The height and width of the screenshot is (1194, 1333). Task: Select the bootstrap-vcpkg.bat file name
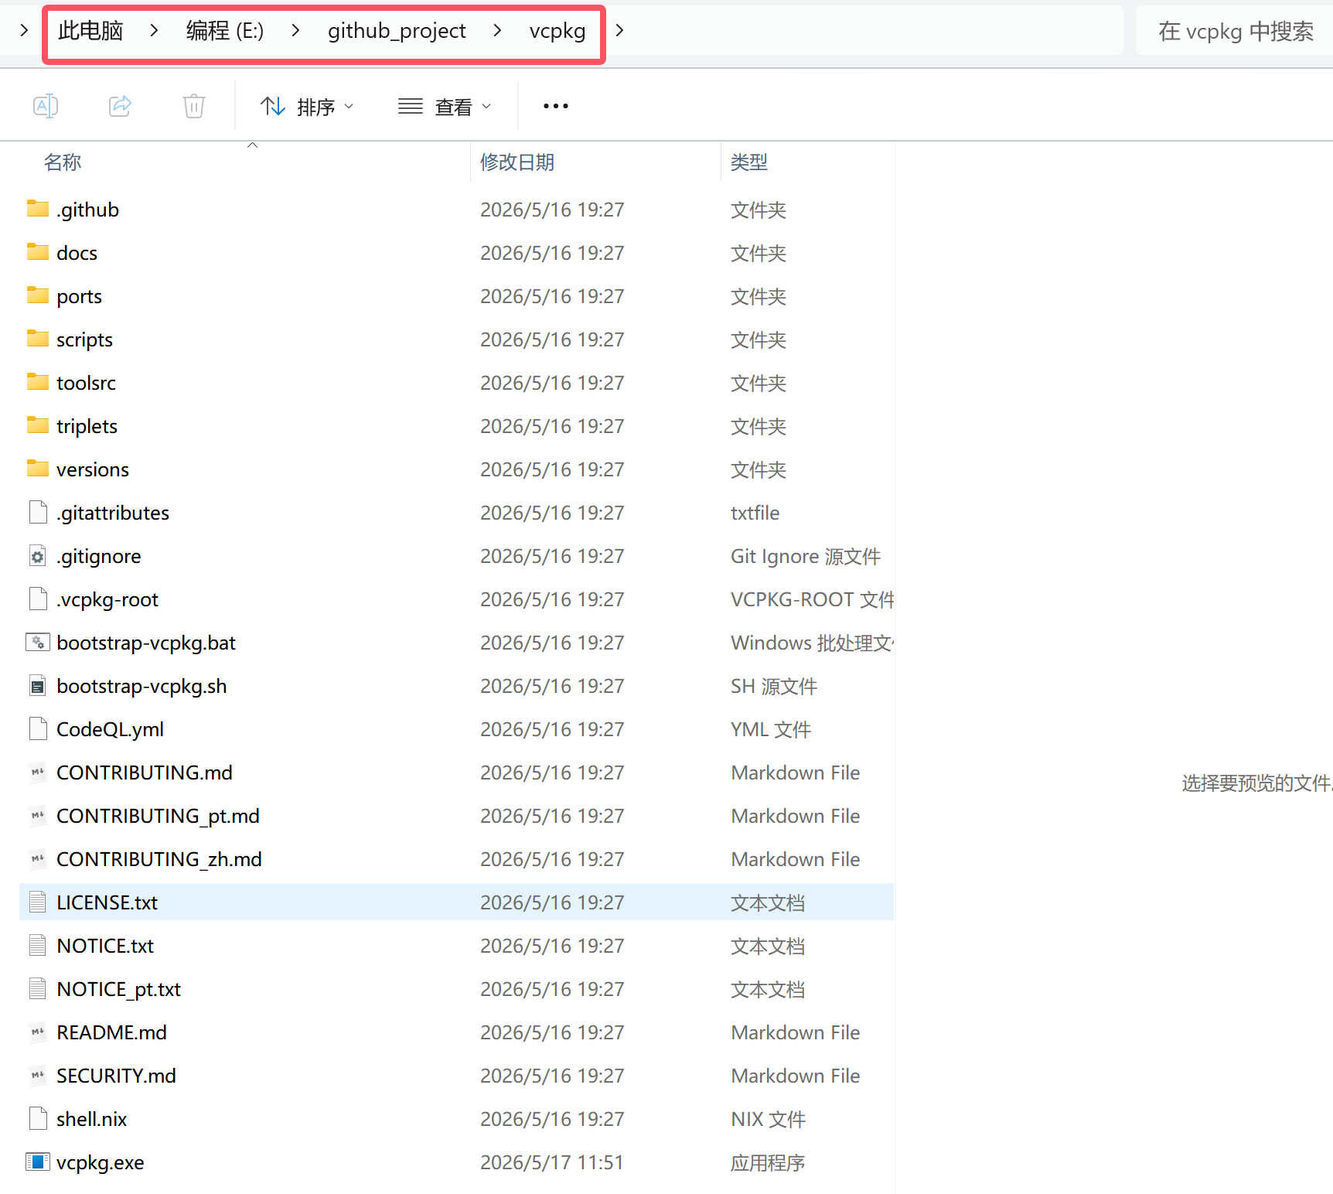146,643
